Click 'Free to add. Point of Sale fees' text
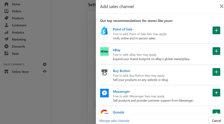Image resolution: width=224 pixels, height=124 pixels. tap(140, 34)
